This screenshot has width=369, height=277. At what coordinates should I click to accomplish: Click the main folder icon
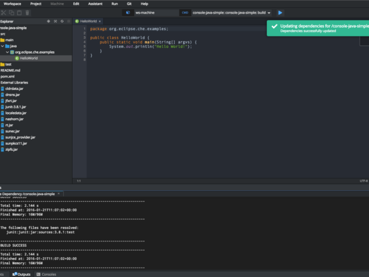(x=2, y=40)
